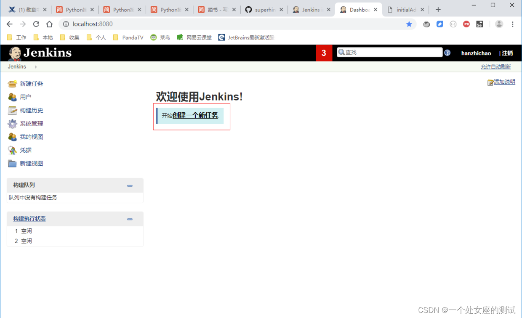Screen dimensions: 522x318
Task: Open the Chrome three-dot menu
Action: (513, 24)
